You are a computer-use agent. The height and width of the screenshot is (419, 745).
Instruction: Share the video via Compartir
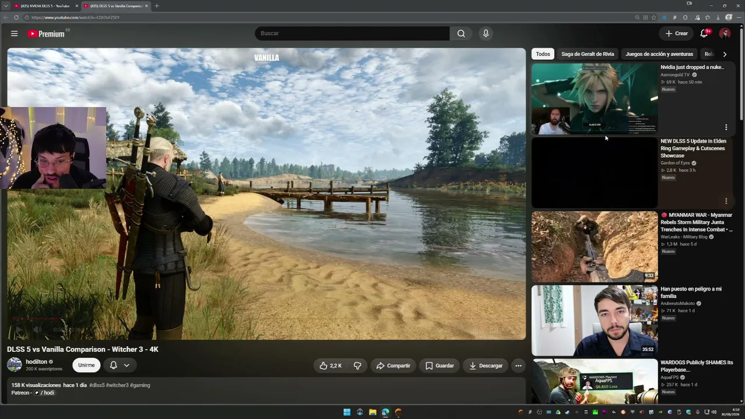(393, 365)
